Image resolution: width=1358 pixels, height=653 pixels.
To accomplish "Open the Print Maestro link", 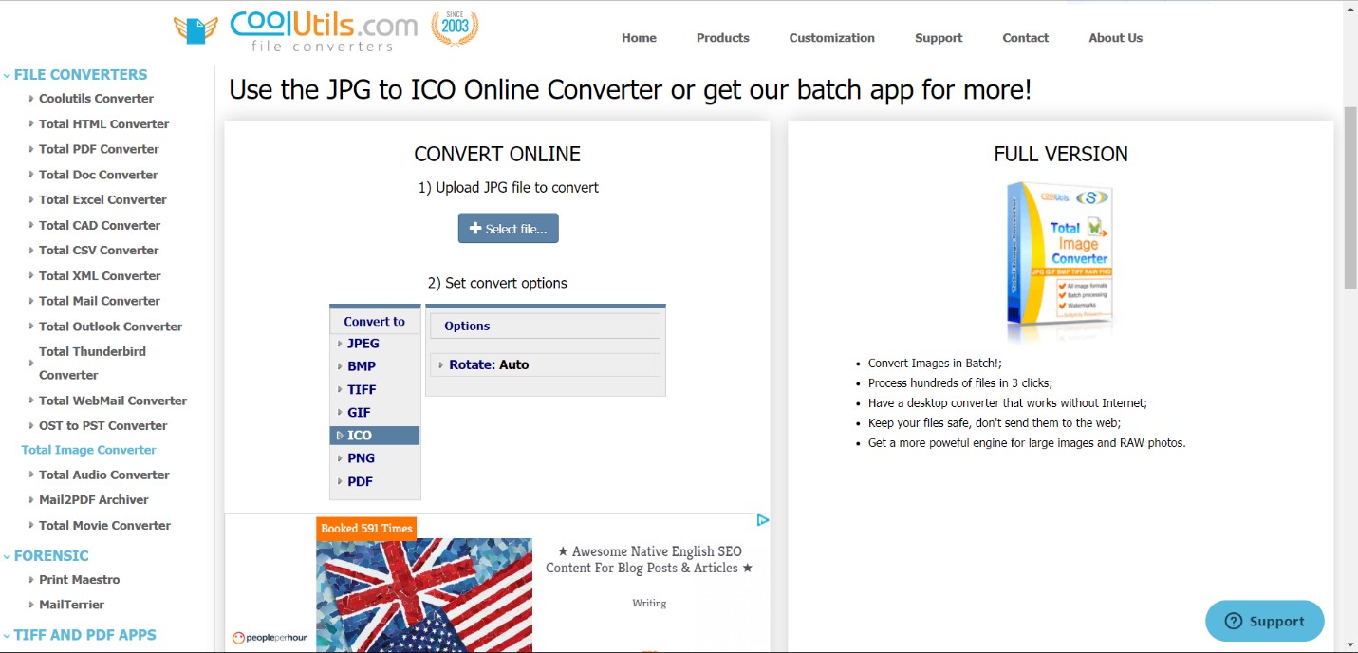I will pos(80,580).
